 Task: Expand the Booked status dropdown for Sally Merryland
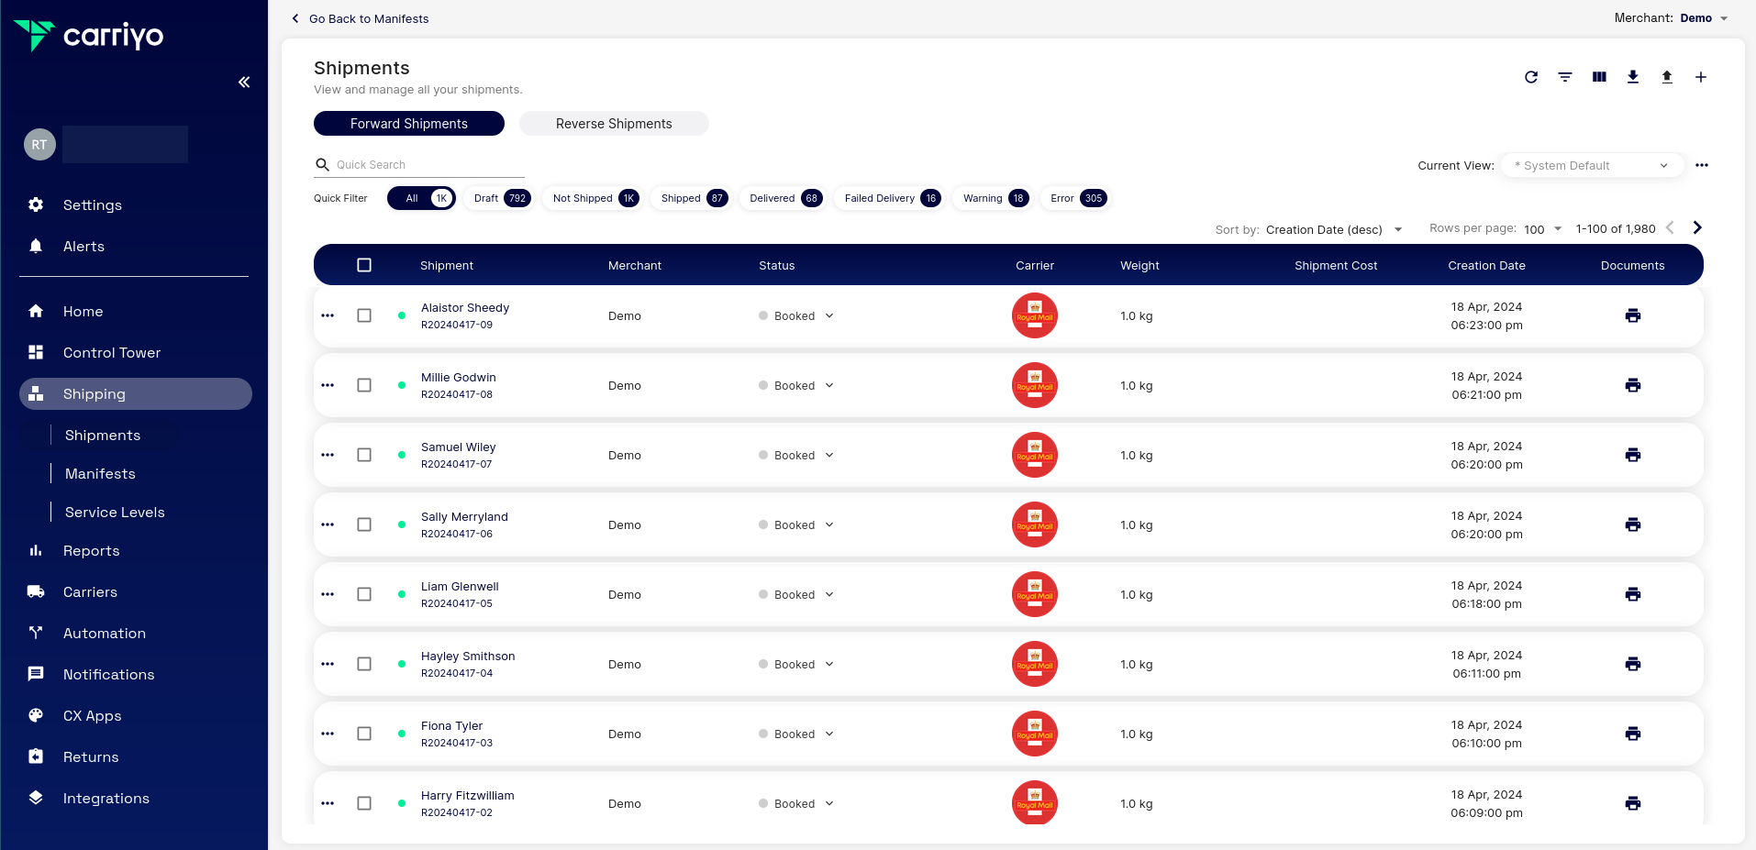click(828, 524)
